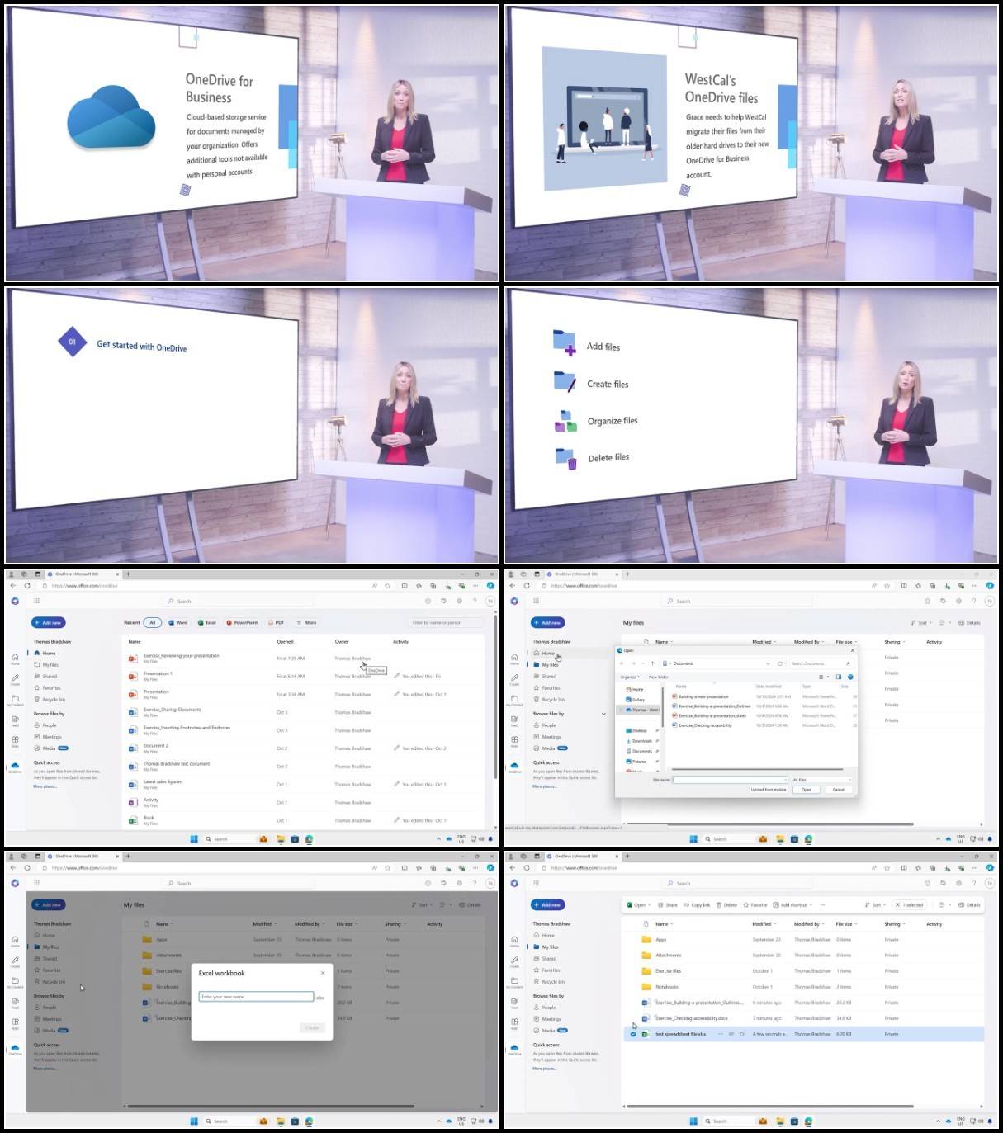Collapse the Browse files by chevron behind the Open dialog
This screenshot has width=1003, height=1133.
tap(603, 714)
